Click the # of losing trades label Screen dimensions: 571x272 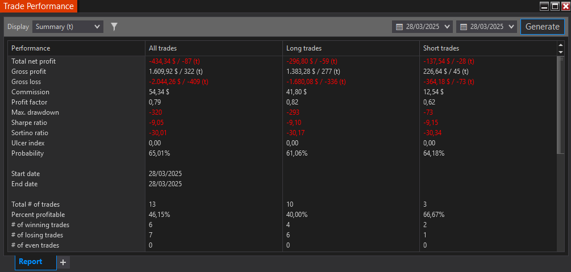pyautogui.click(x=37, y=235)
